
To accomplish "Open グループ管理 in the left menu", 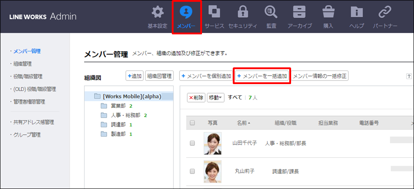I will 27,135.
